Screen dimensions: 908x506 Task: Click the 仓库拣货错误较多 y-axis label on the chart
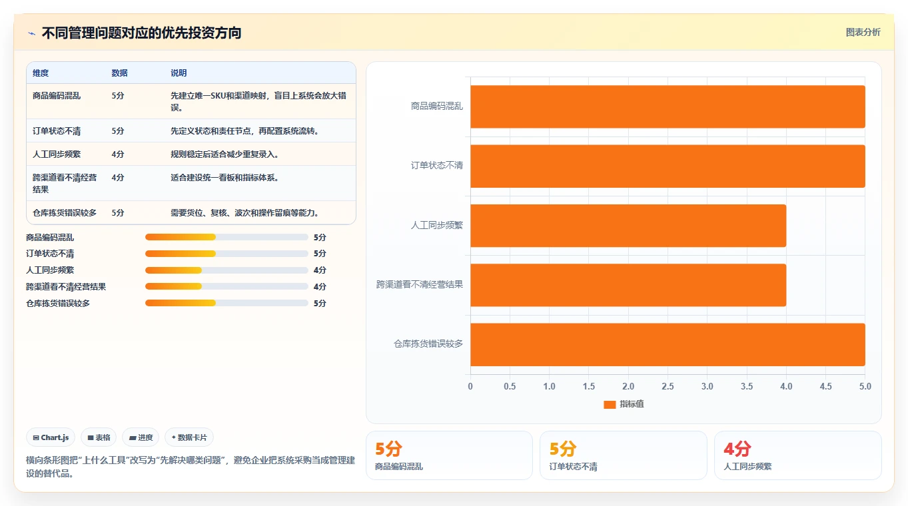coord(428,344)
